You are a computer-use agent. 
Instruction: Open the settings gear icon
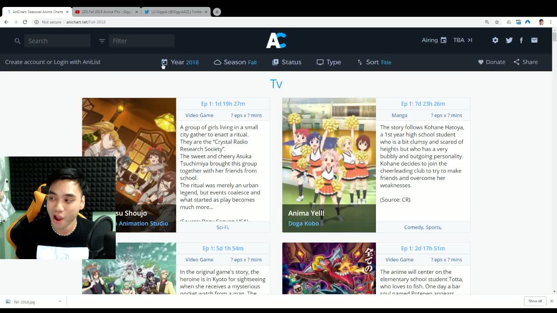495,40
